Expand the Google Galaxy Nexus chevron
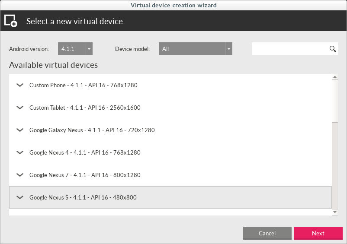 (x=20, y=130)
